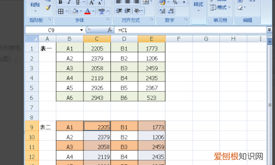Open the phonetic guide dropdown arrow
275x165 pixels.
108,11
